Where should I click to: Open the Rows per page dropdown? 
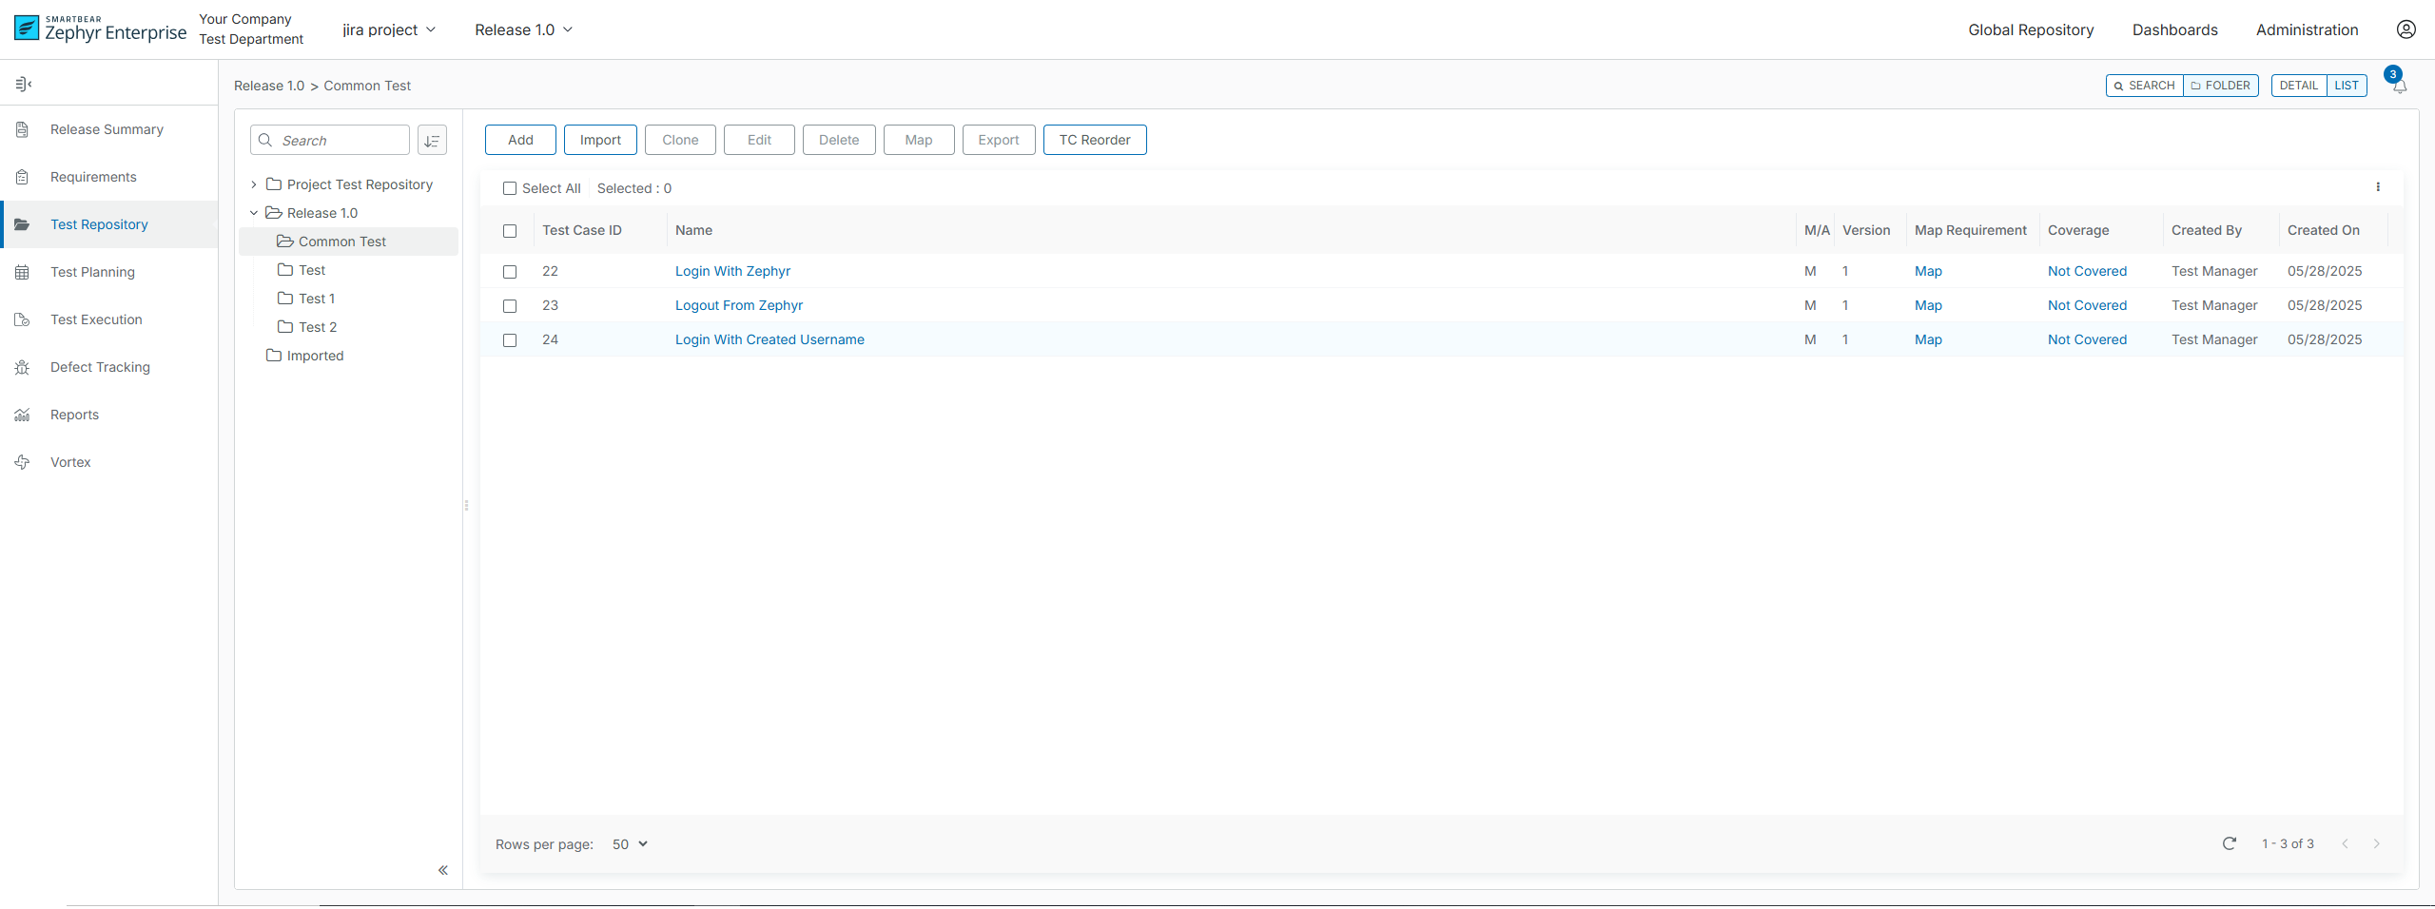click(x=628, y=843)
